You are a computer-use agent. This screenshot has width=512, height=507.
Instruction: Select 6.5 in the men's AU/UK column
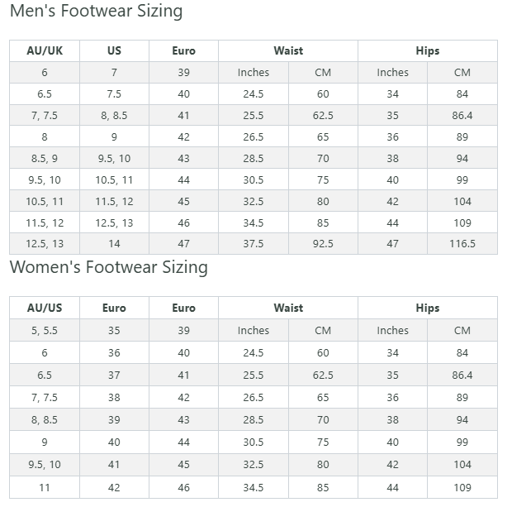45,94
